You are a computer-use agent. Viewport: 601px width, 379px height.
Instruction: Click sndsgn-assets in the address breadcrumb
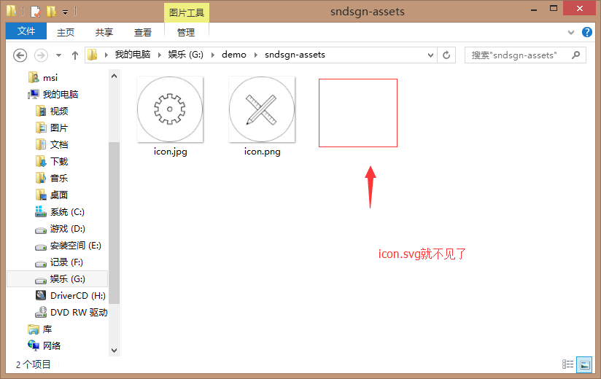tap(295, 55)
